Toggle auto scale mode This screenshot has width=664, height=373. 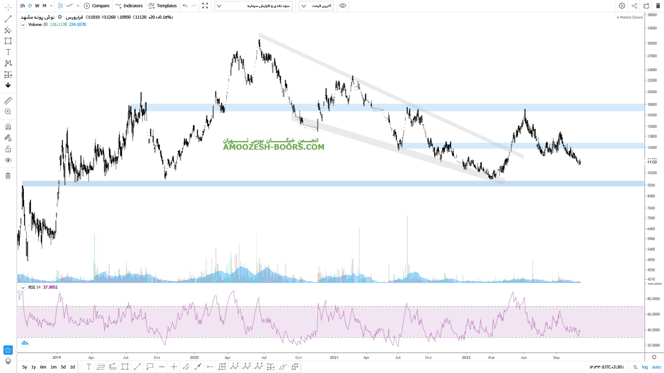pos(656,367)
